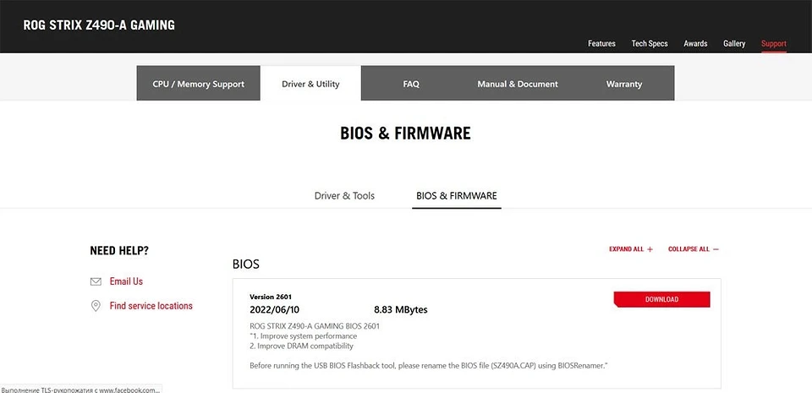This screenshot has height=393, width=812.
Task: Select the BIOS & FIRMWARE sub-tab
Action: pyautogui.click(x=457, y=196)
